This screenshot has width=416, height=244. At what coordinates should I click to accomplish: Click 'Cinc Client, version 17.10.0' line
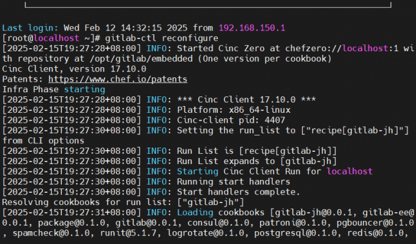(74, 69)
